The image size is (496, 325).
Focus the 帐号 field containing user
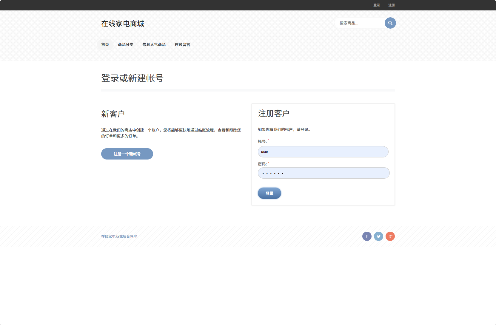click(x=323, y=152)
